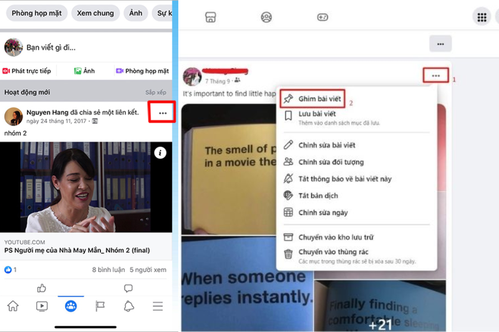Open the yellow 'The smell of' photo
This screenshot has width=499, height=332.
tap(229, 169)
